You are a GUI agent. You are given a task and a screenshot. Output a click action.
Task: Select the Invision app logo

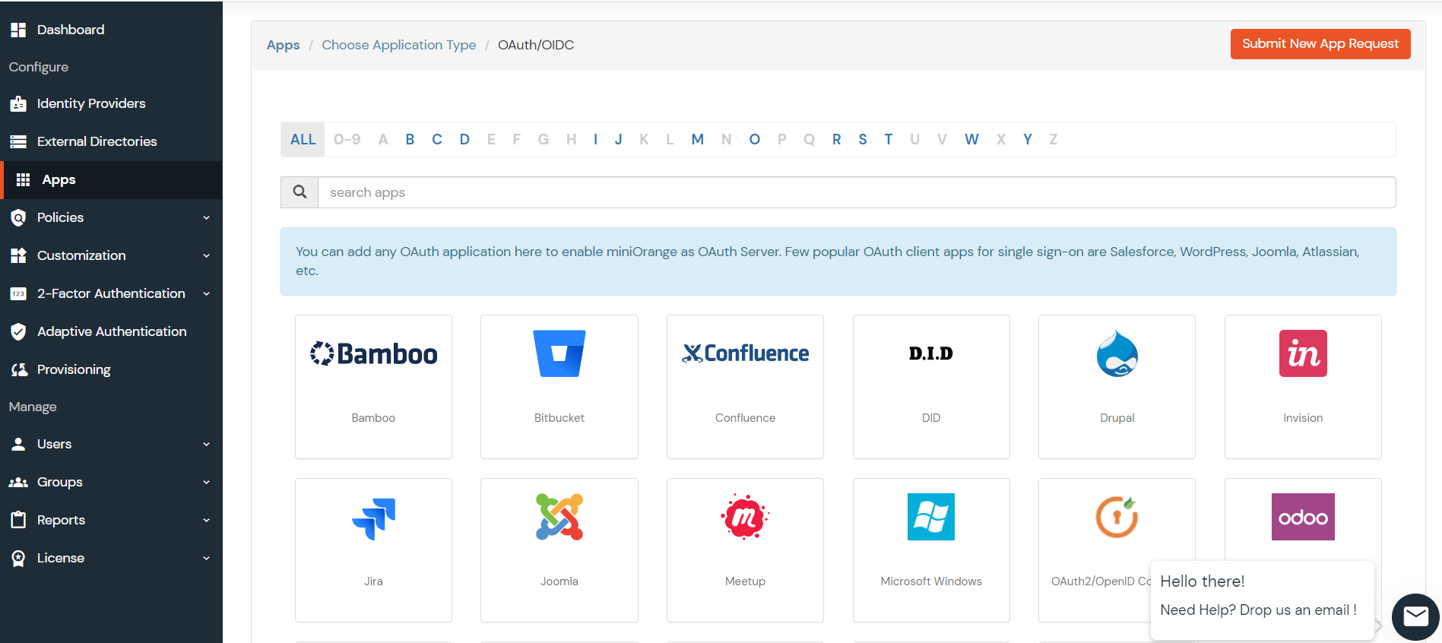pyautogui.click(x=1303, y=353)
